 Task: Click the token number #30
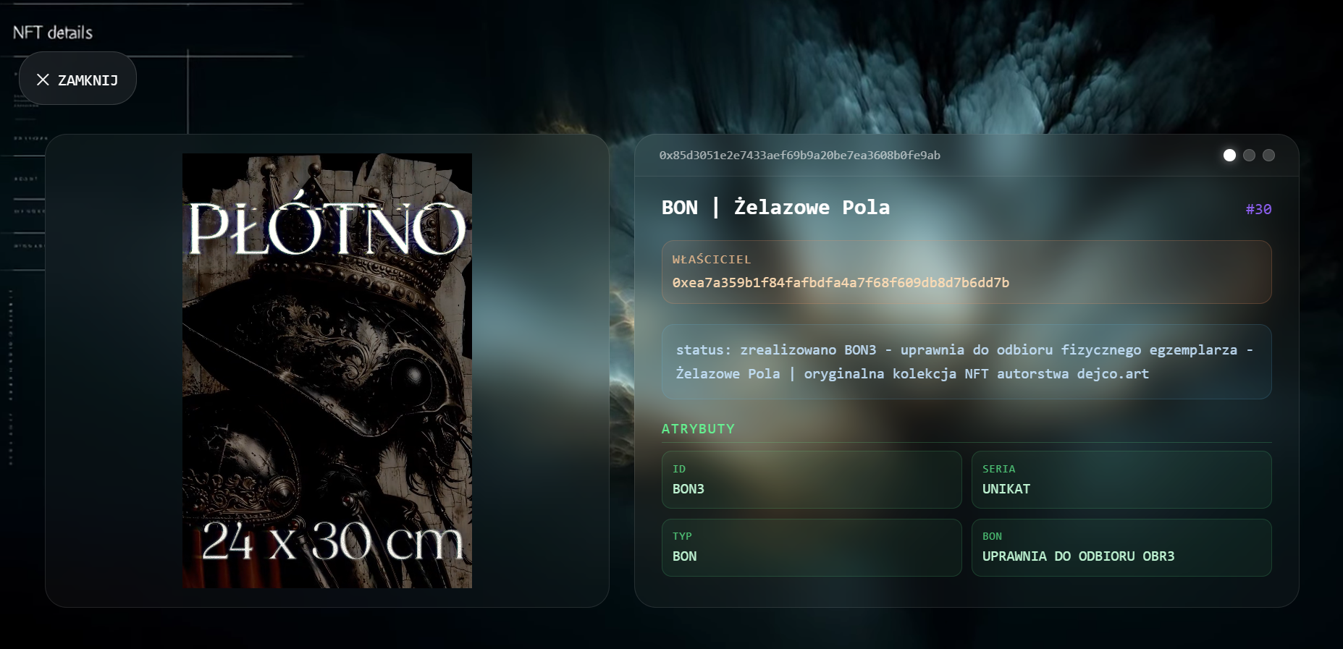pyautogui.click(x=1258, y=209)
